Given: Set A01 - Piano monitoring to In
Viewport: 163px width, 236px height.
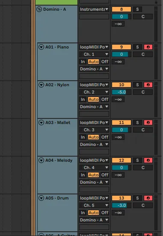Looking at the screenshot, I should click(x=83, y=62).
